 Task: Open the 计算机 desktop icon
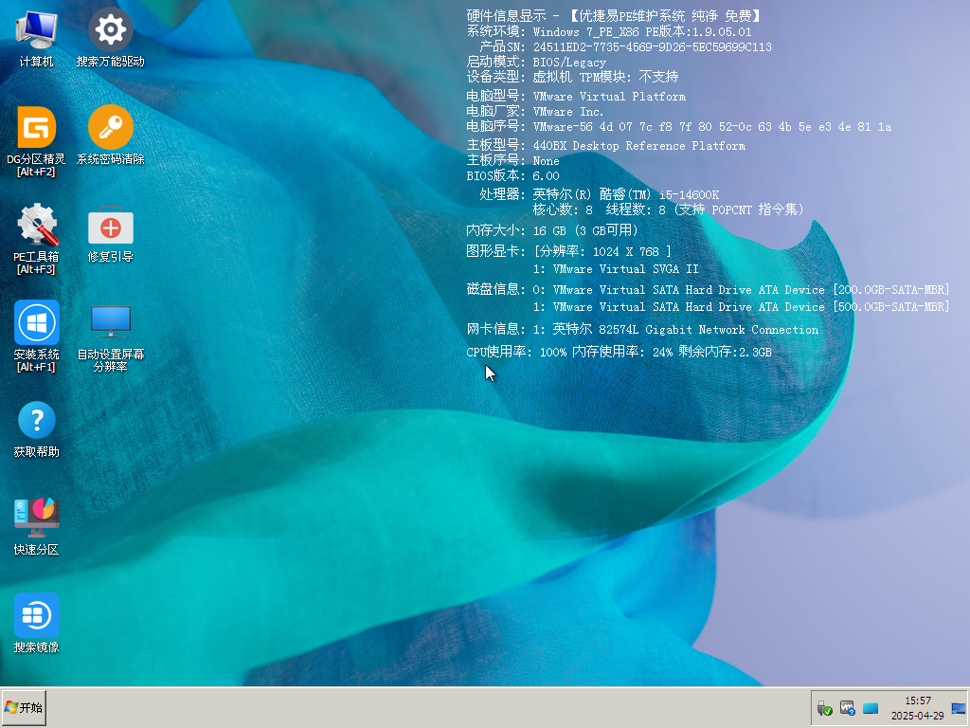(x=36, y=32)
